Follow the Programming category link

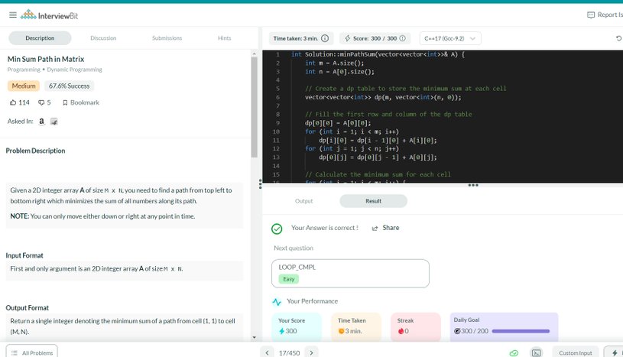24,70
